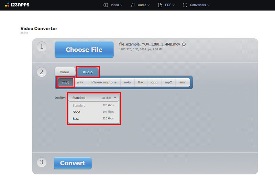Switch to the Video tab

(65, 72)
